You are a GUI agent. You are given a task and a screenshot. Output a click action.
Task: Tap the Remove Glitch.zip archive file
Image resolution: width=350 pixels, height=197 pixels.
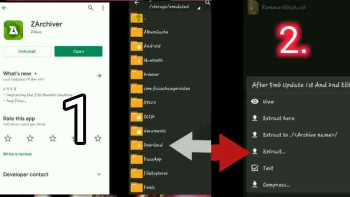[x=277, y=8]
